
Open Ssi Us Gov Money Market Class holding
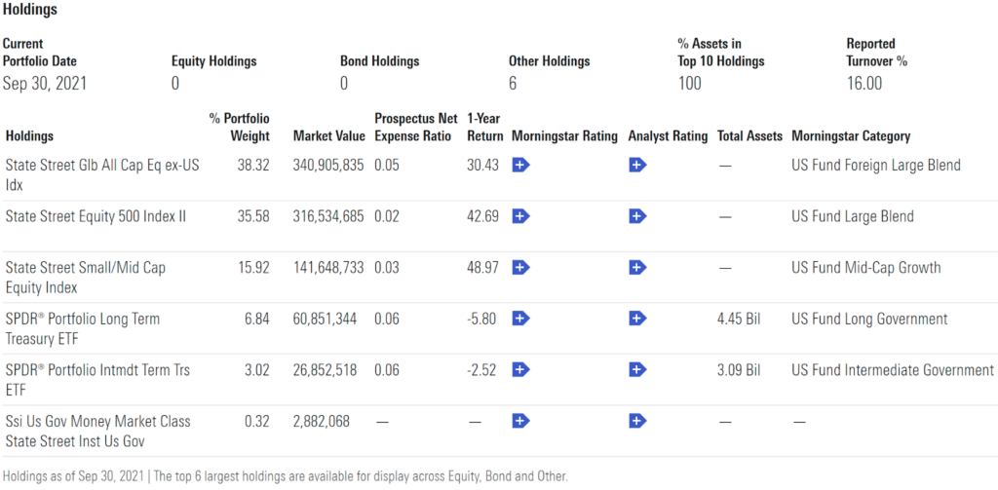click(97, 431)
